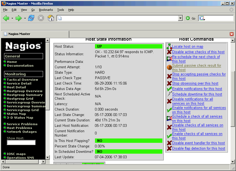Viewport: 236px width, 171px height.
Task: Open the File menu
Action: 5,10
